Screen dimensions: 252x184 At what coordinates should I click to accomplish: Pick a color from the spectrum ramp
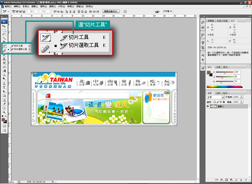(x=225, y=87)
